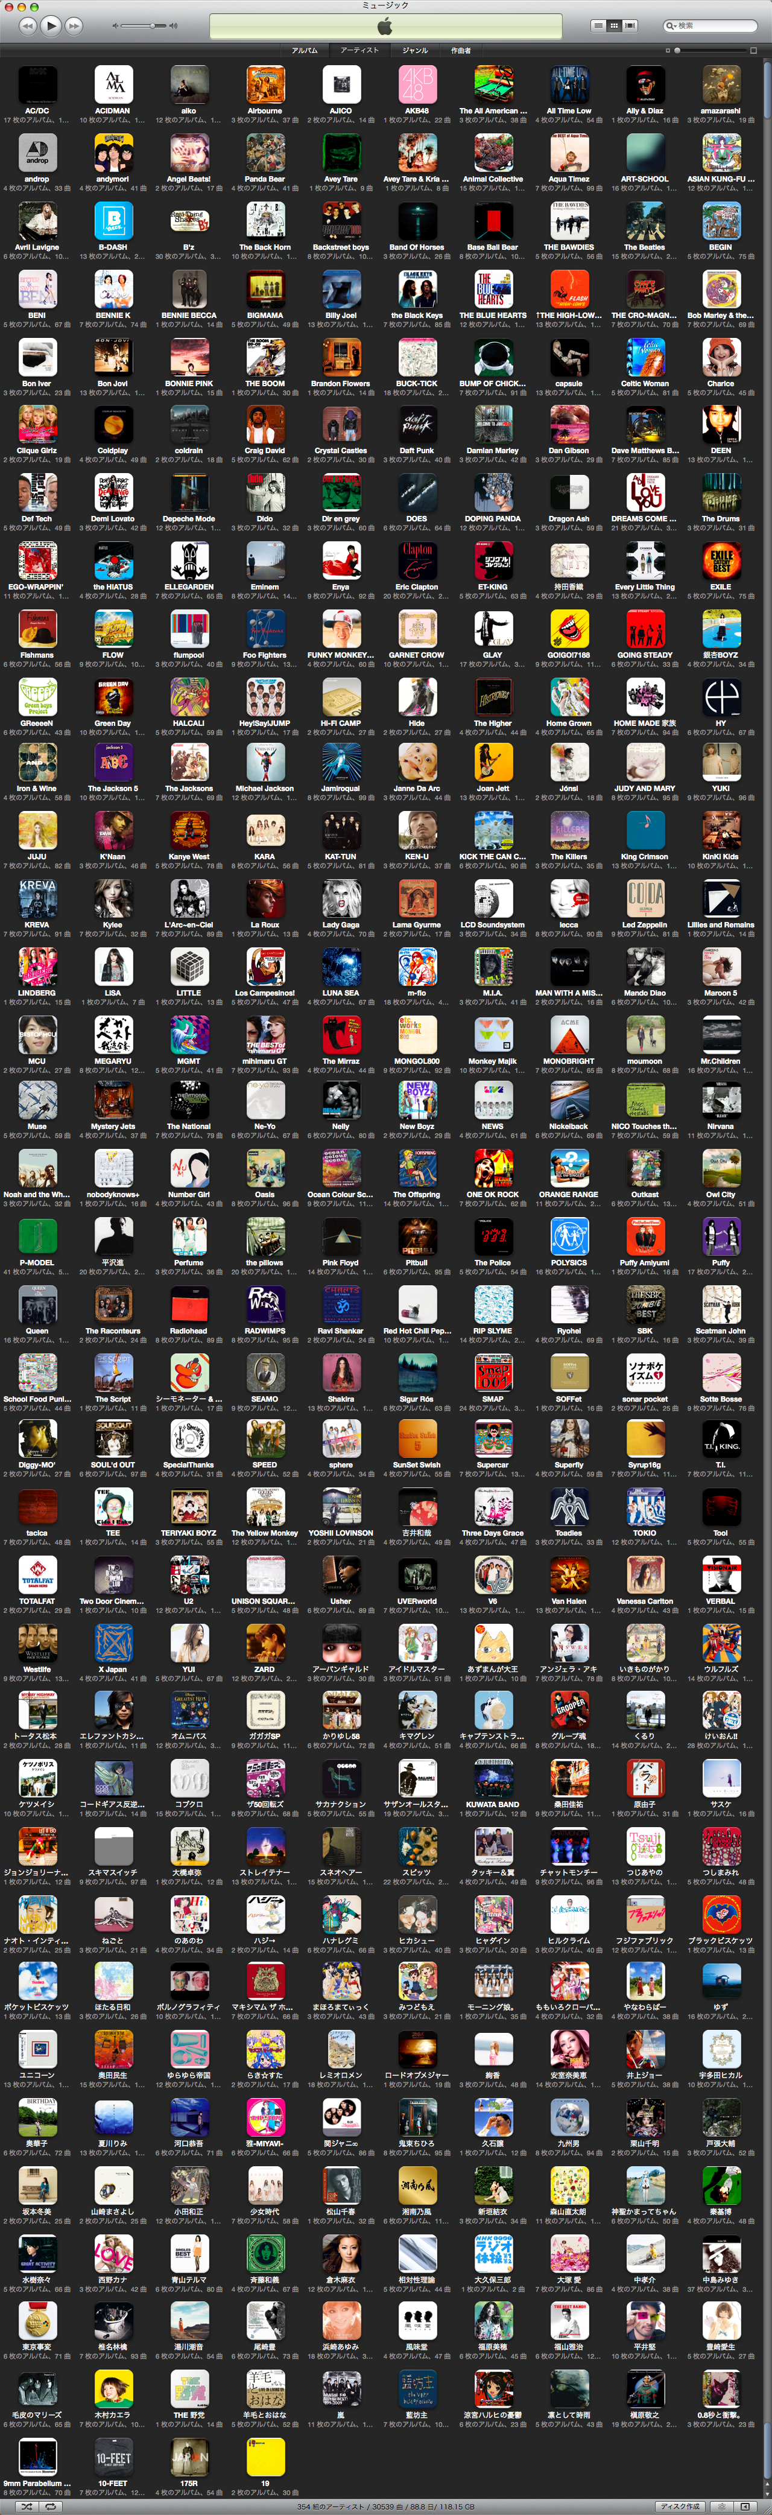Image resolution: width=772 pixels, height=2515 pixels.
Task: Click the Play button
Action: click(x=51, y=25)
